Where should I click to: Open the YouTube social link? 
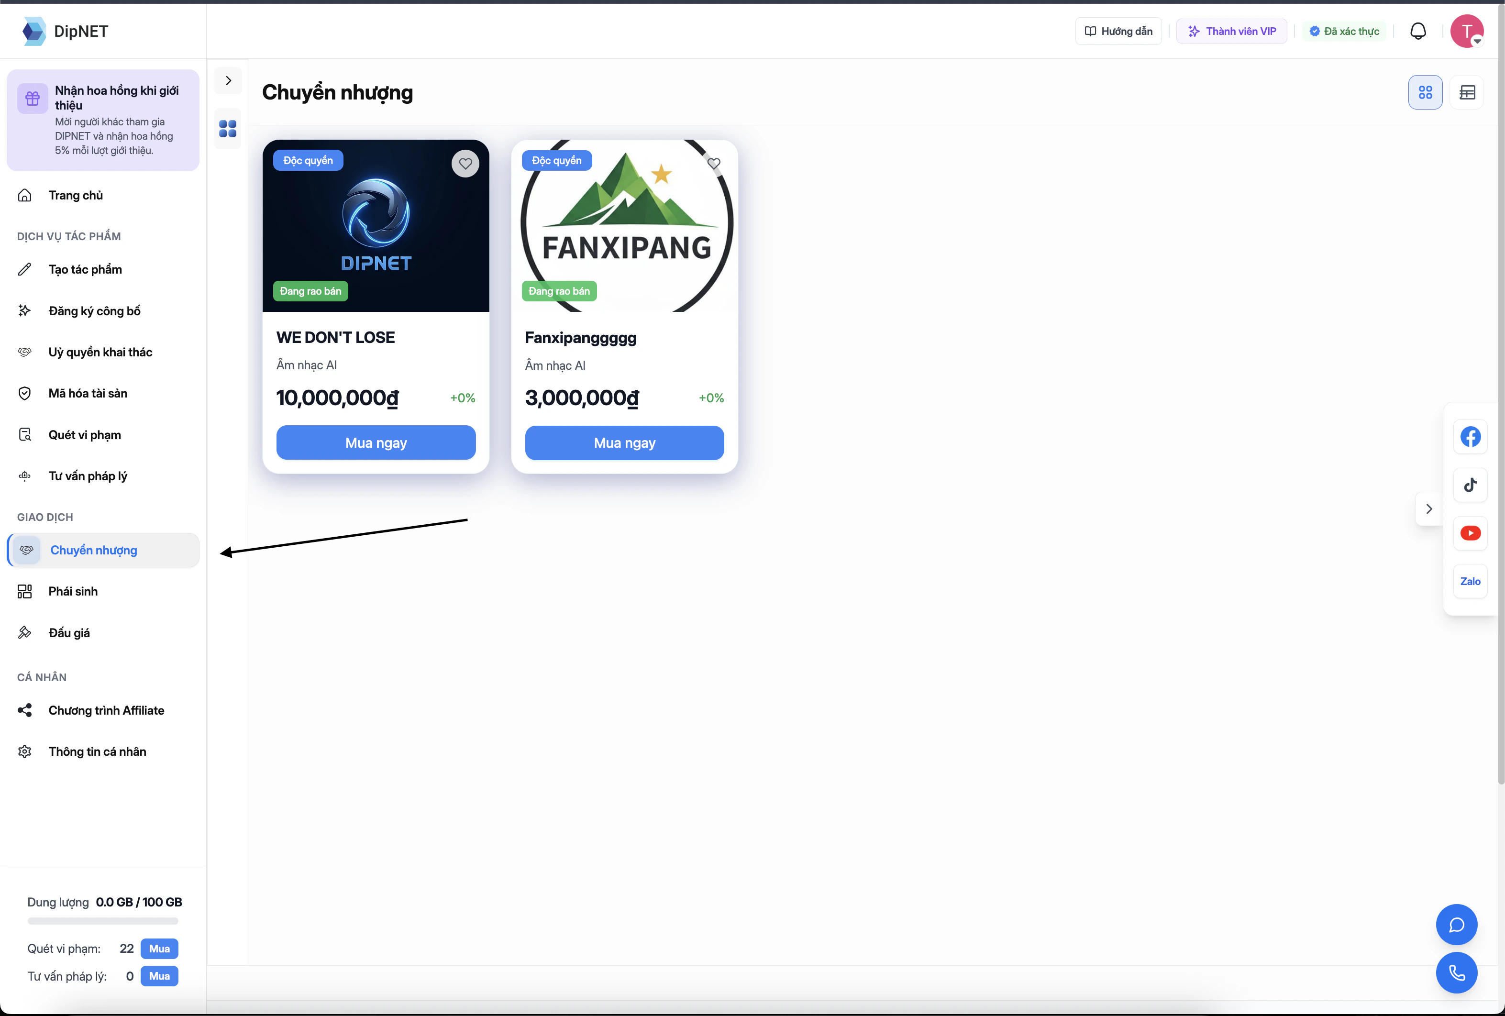coord(1470,533)
